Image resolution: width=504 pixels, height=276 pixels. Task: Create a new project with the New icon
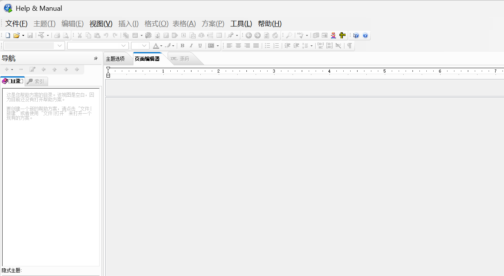tap(7, 35)
